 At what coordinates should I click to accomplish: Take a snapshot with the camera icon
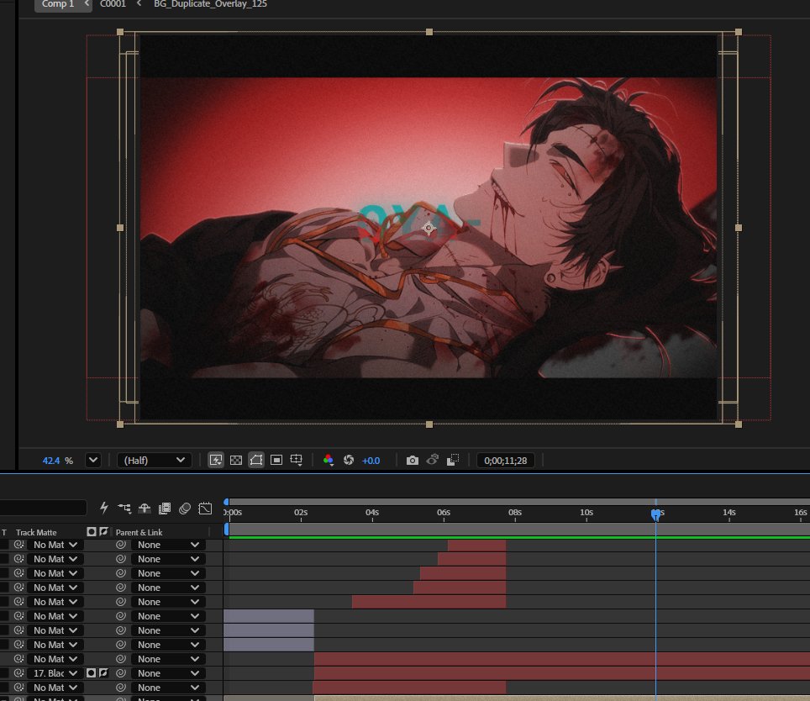[412, 460]
